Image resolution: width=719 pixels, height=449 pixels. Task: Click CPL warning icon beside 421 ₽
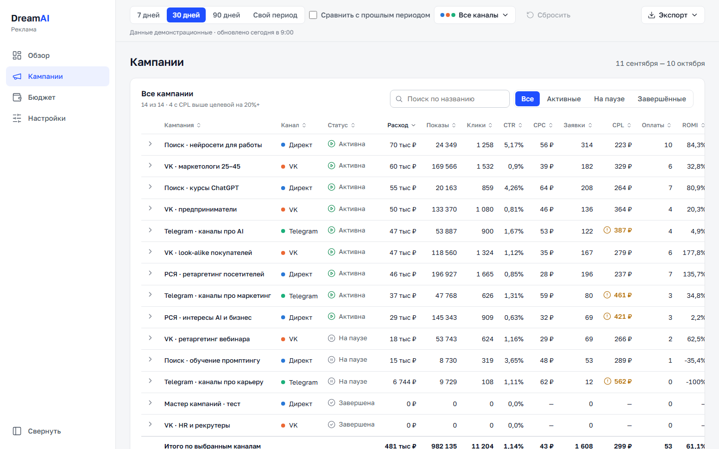[x=607, y=316]
